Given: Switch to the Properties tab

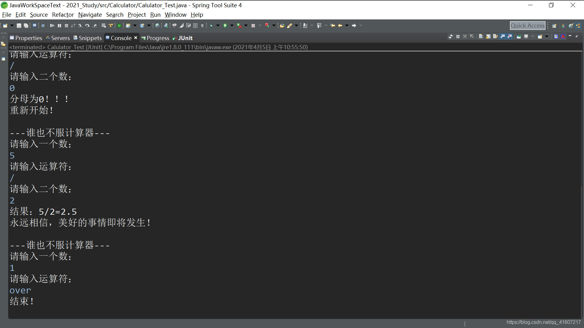Looking at the screenshot, I should (26, 38).
